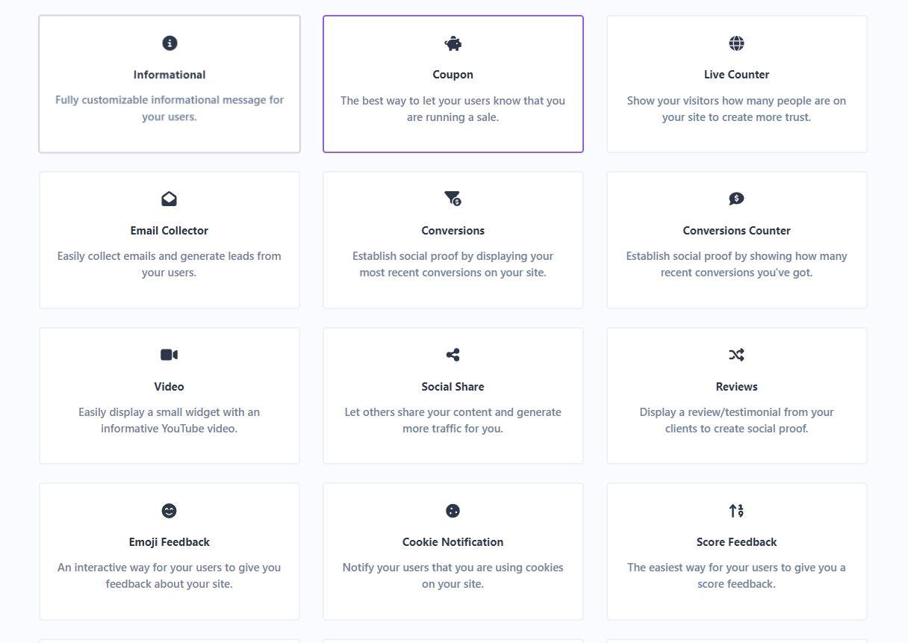The height and width of the screenshot is (643, 908).
Task: Click the Live Counter globe icon
Action: 736,43
